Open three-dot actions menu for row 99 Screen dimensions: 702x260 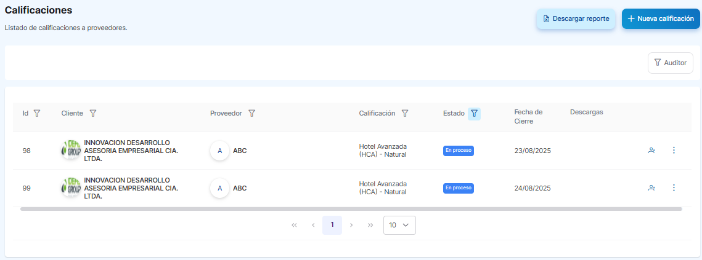click(674, 188)
